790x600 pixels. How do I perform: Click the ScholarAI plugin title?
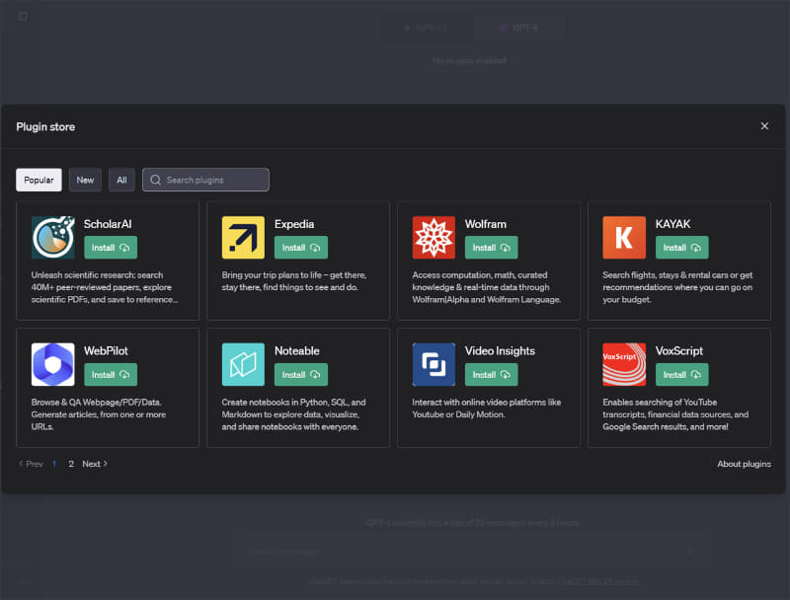coord(108,224)
